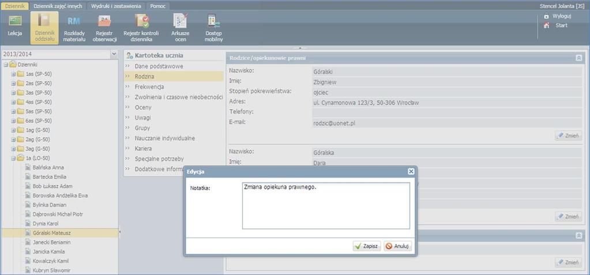The image size is (590, 275).
Task: Collapse the left tree panel splitter arrow
Action: click(119, 232)
